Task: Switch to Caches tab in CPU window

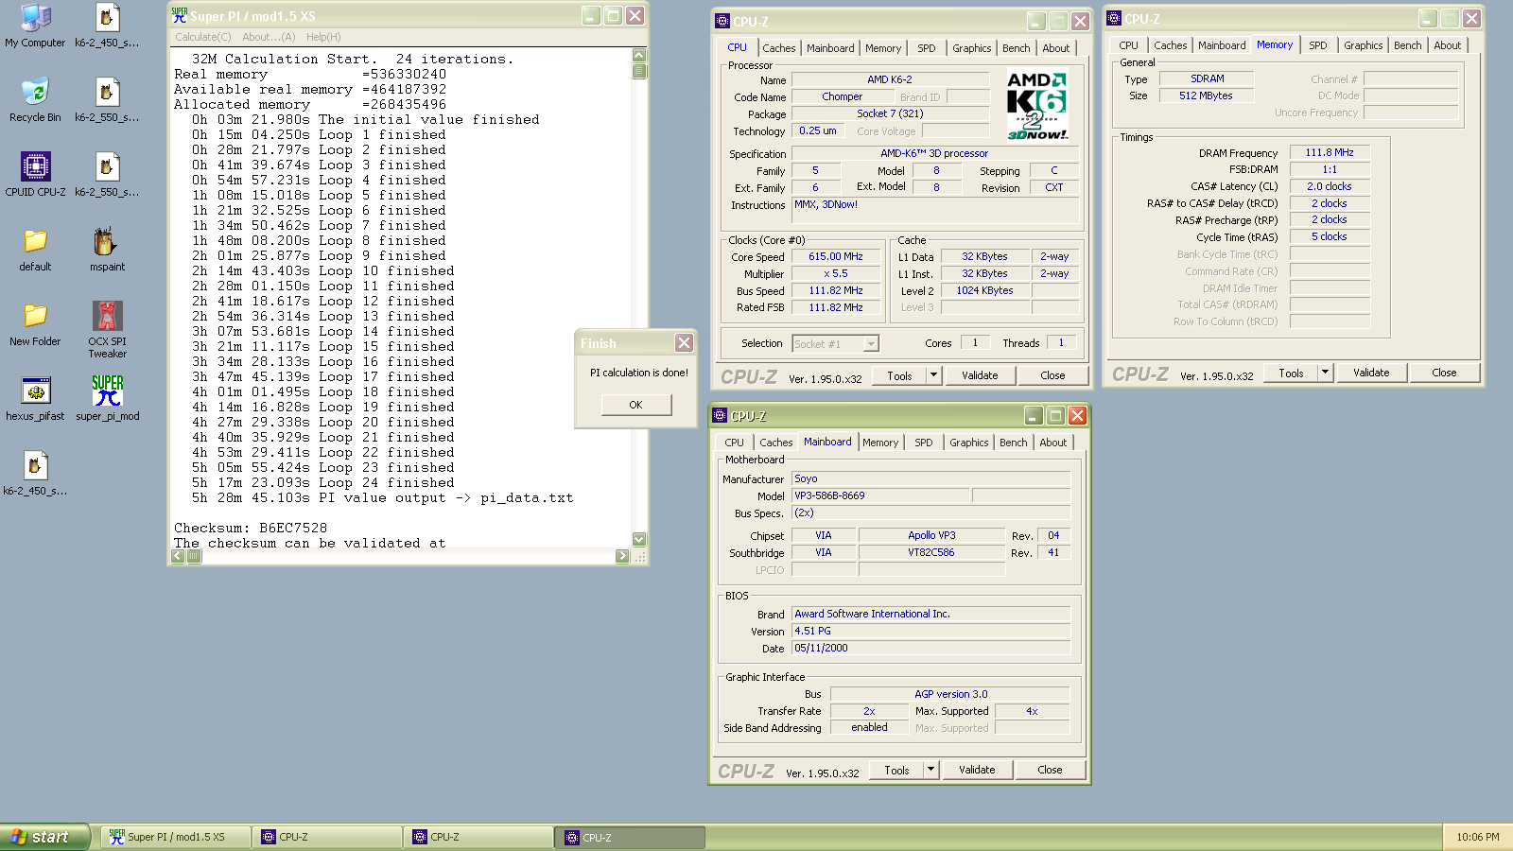Action: [x=779, y=48]
